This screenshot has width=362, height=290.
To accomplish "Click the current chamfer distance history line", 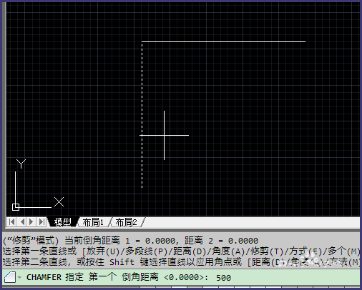I will pyautogui.click(x=130, y=241).
